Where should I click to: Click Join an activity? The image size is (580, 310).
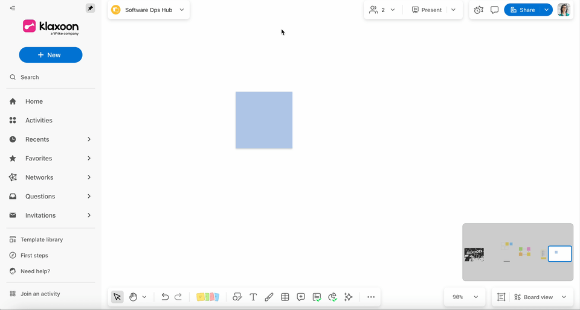35,294
